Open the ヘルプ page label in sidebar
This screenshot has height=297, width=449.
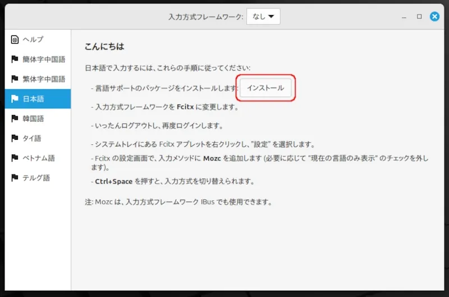[x=33, y=39]
